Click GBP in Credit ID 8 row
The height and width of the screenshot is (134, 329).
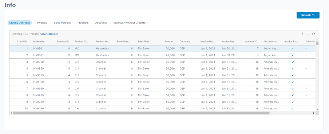pyautogui.click(x=182, y=95)
